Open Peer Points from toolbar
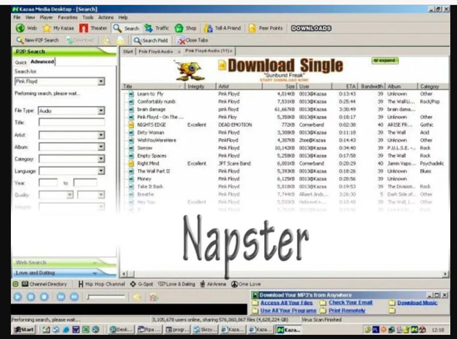The height and width of the screenshot is (339, 457). (252, 28)
